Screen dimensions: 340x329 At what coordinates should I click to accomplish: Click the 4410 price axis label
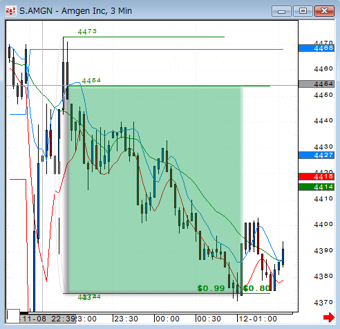[323, 198]
